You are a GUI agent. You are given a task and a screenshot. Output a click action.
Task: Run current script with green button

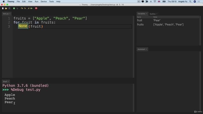[14, 9]
